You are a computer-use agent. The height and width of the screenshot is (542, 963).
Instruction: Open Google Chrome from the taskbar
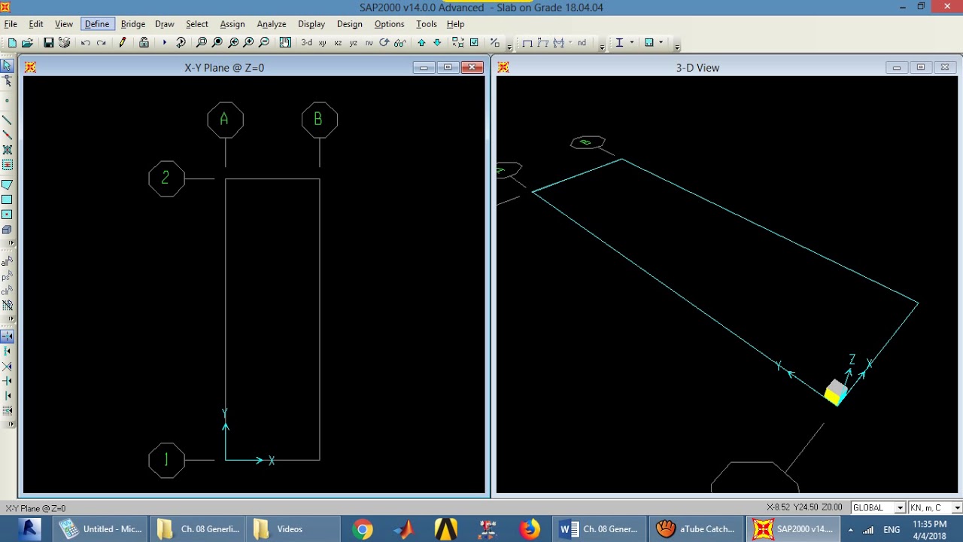point(363,529)
